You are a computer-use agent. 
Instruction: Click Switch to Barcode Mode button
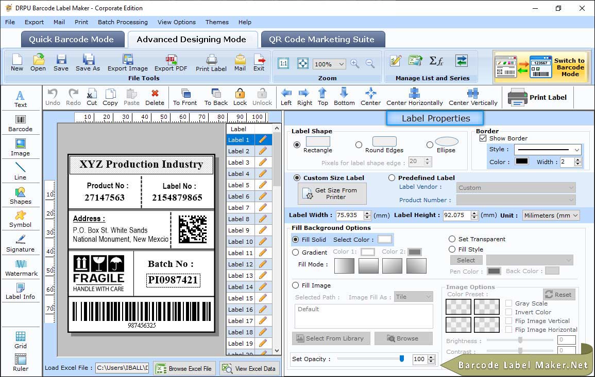541,67
